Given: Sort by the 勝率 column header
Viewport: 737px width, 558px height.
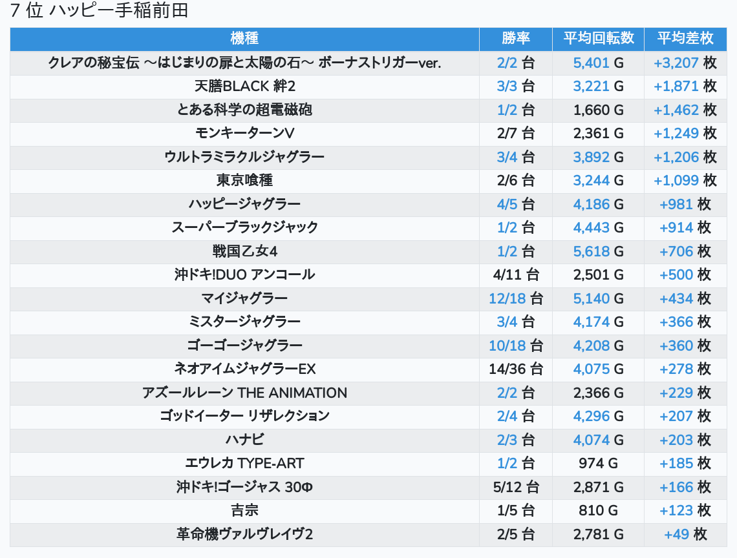Looking at the screenshot, I should click(515, 39).
